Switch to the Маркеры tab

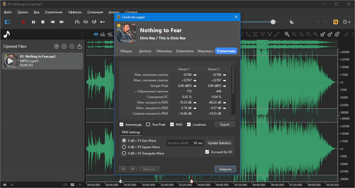point(205,51)
